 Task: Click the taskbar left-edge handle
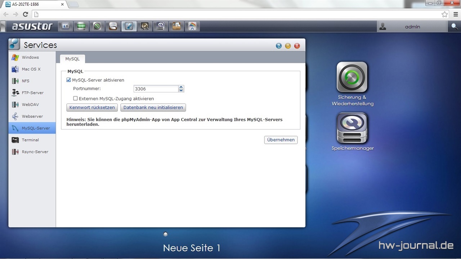[x=3, y=26]
